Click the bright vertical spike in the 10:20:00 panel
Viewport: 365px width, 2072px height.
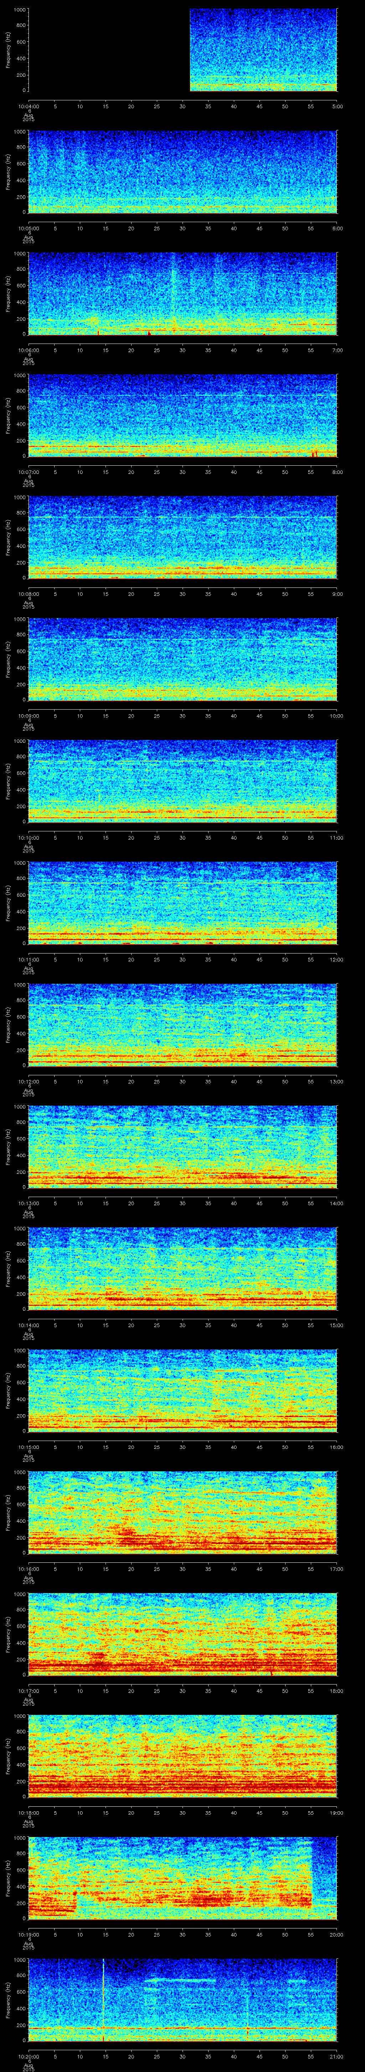click(103, 2001)
